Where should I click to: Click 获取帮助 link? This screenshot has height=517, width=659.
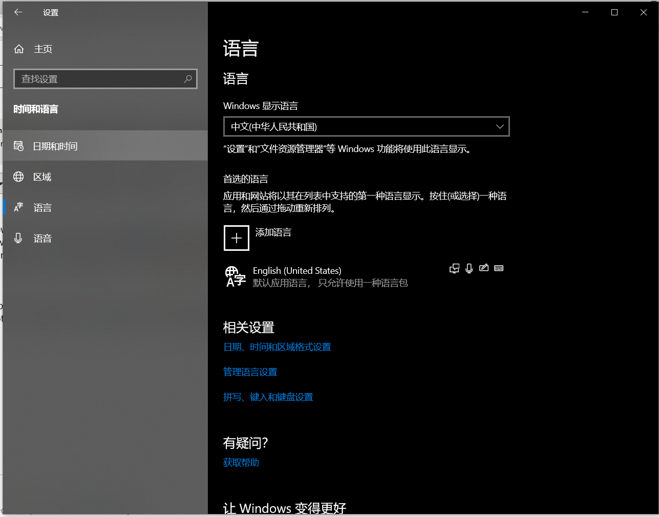tap(241, 463)
